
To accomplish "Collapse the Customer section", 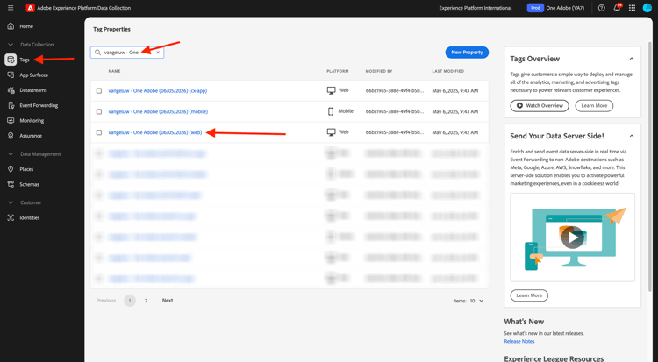I will click(11, 202).
